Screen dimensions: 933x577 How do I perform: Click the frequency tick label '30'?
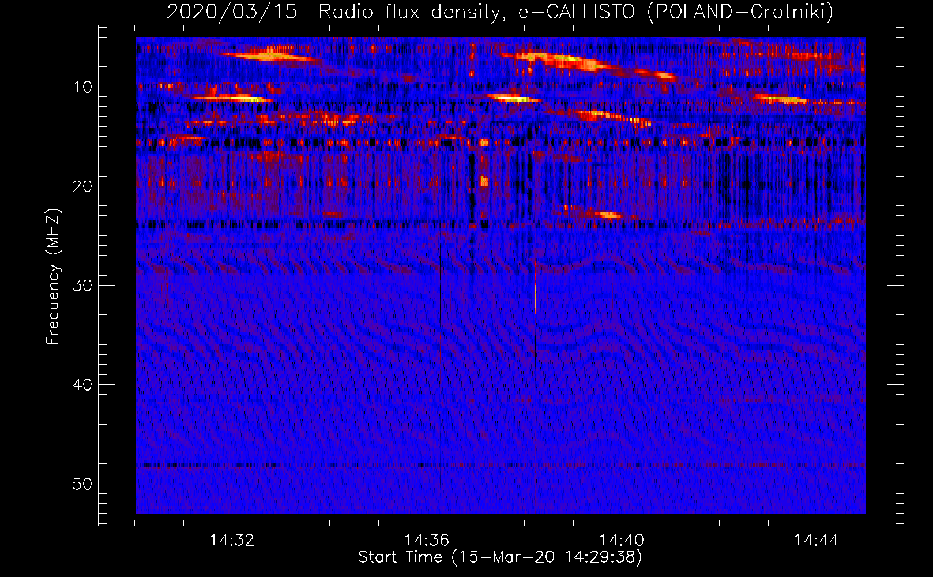click(x=83, y=286)
